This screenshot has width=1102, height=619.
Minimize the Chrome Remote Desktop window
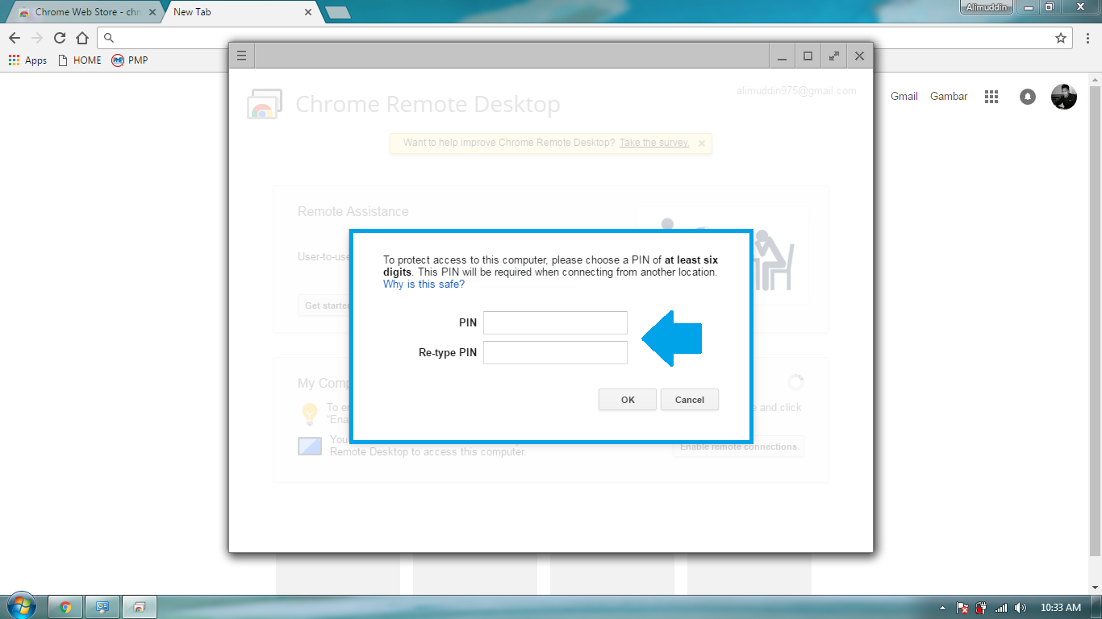tap(782, 56)
